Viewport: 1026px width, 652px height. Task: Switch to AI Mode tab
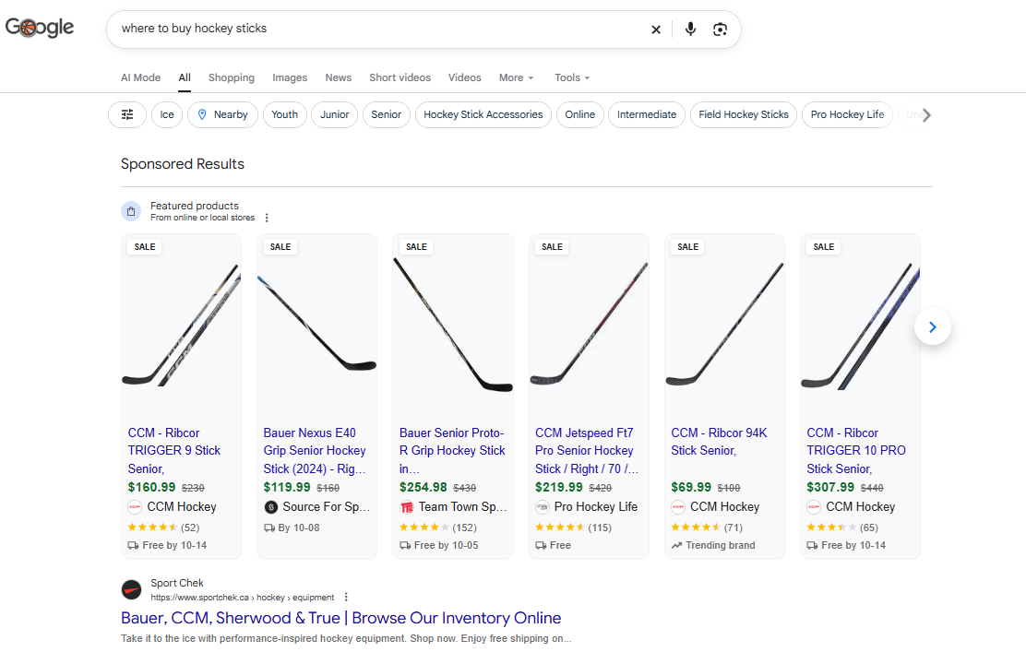[x=140, y=77]
